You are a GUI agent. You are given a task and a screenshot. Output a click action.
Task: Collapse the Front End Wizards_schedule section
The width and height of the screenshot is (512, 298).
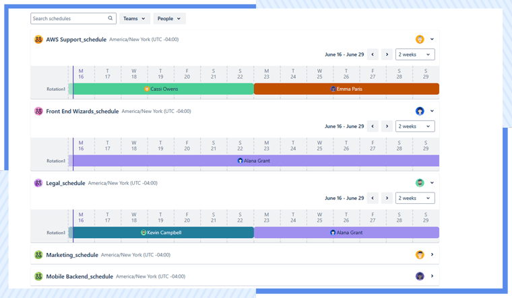tap(432, 111)
